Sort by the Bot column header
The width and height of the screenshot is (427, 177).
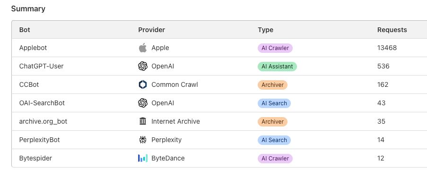(25, 30)
